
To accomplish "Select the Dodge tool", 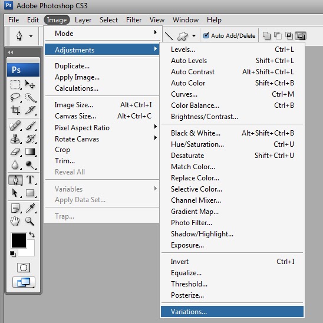I will [31, 165].
